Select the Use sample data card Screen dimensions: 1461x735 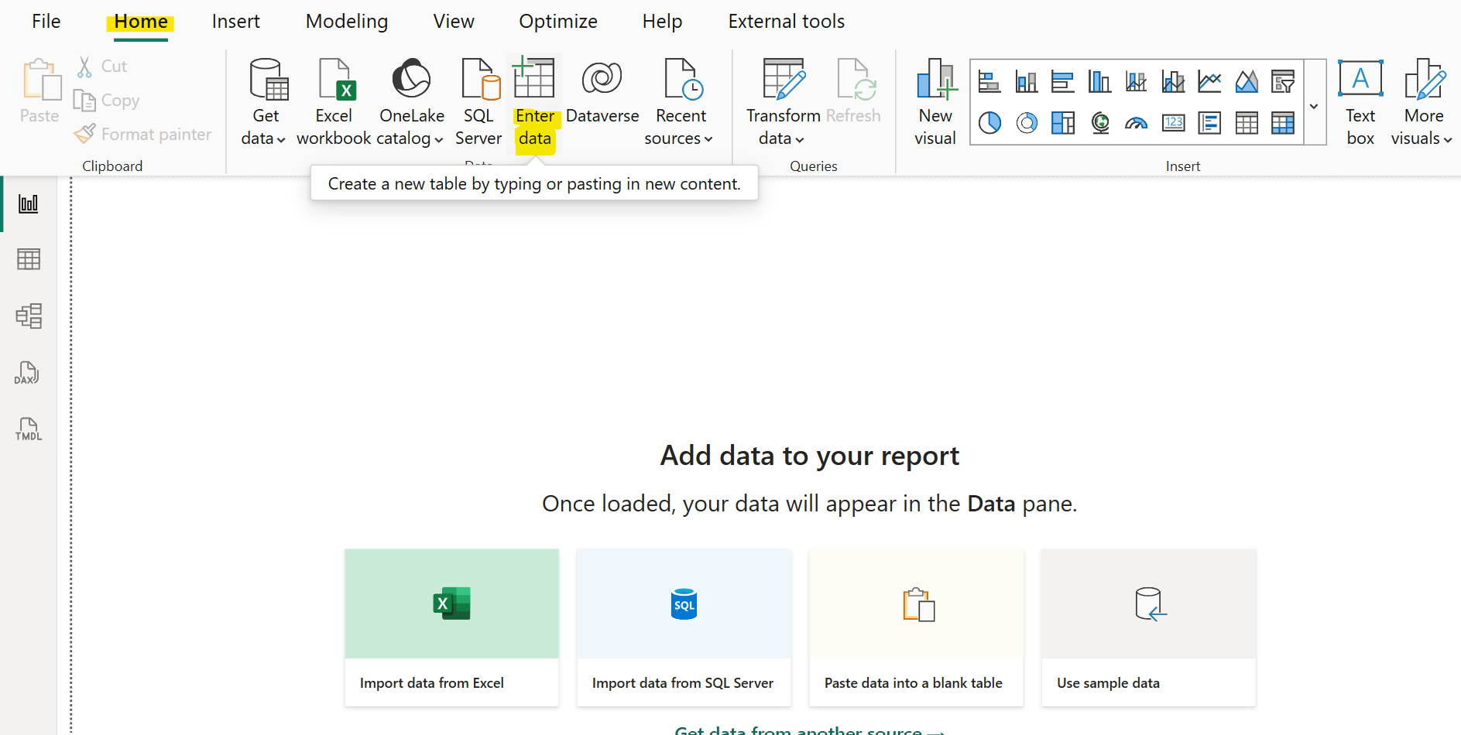click(1148, 627)
